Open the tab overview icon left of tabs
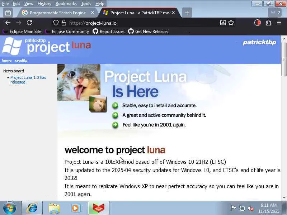 (x=8, y=13)
